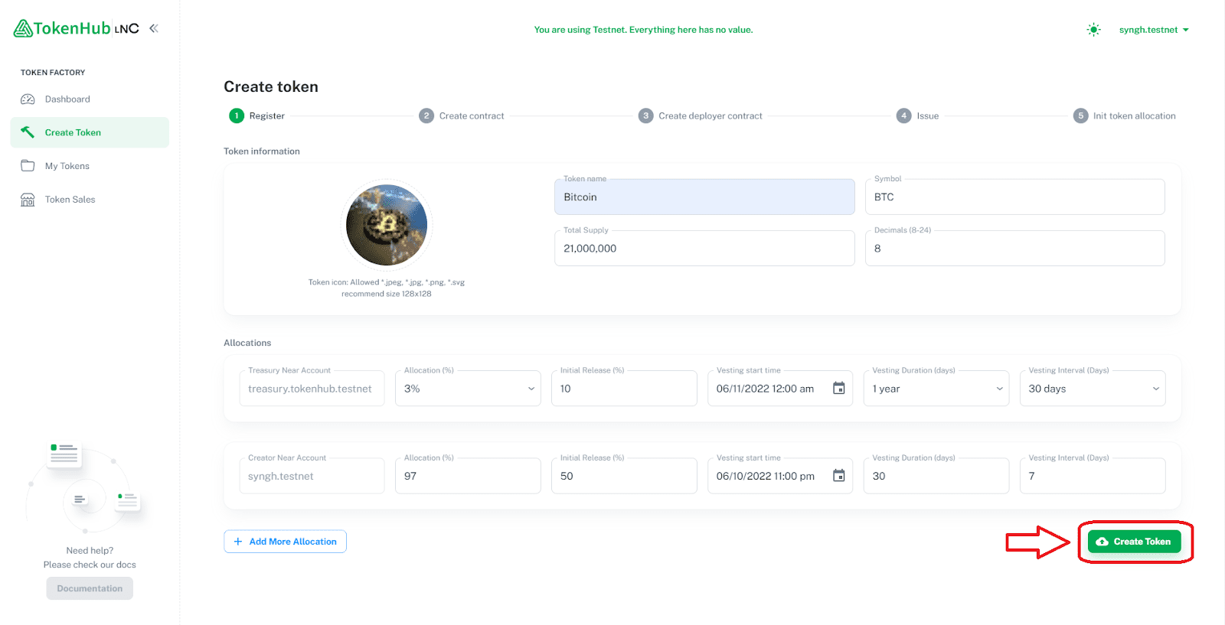Open the Documentation button
1225x625 pixels.
pos(90,588)
